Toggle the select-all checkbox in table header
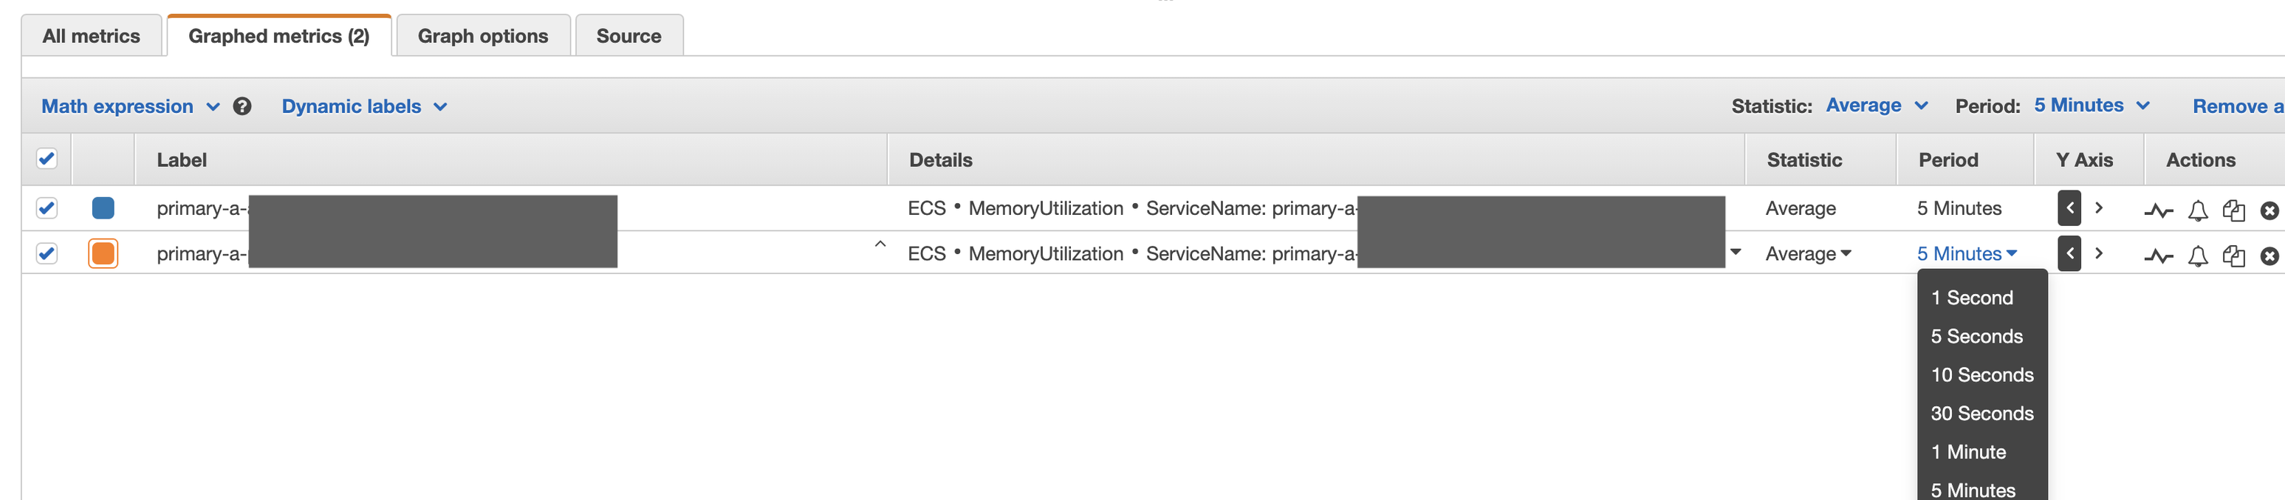The width and height of the screenshot is (2285, 500). [x=47, y=159]
